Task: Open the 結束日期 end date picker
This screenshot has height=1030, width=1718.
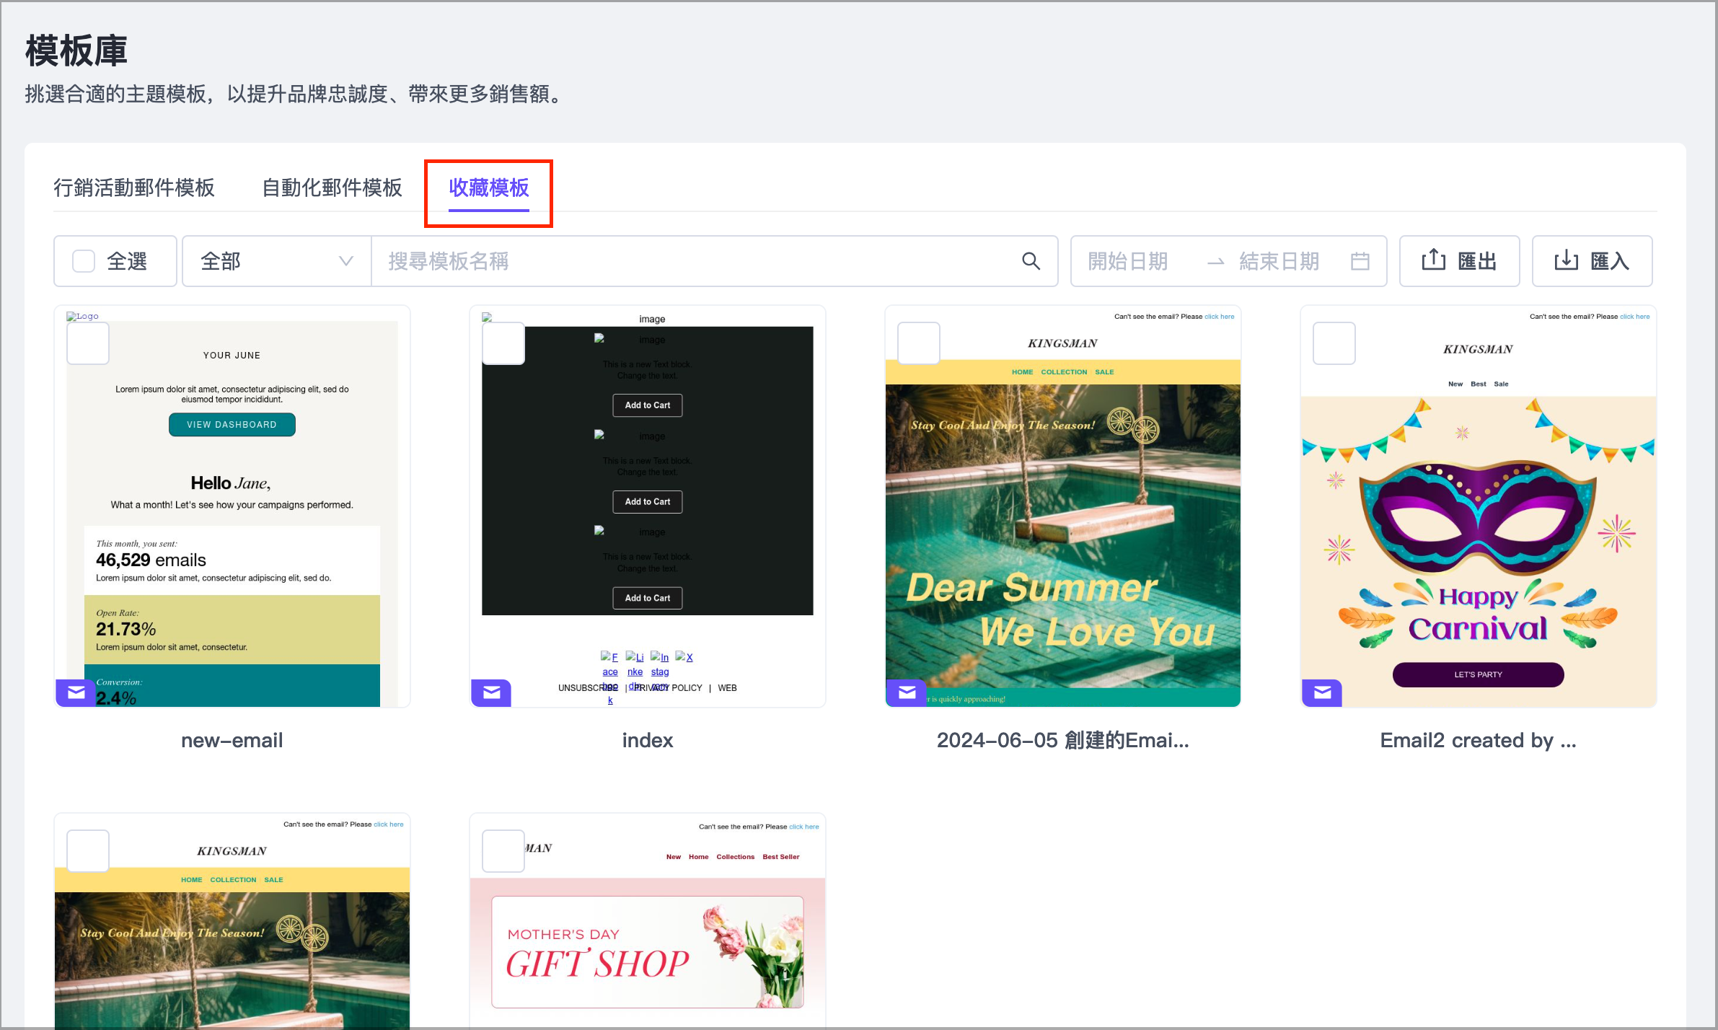Action: (x=1279, y=261)
